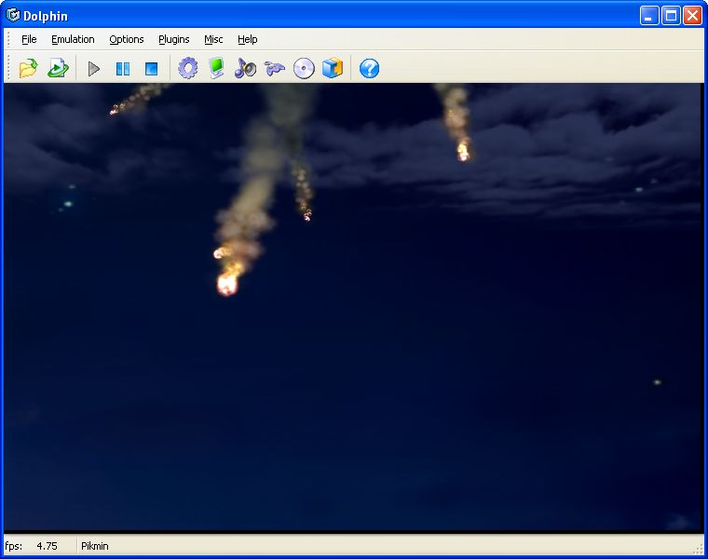This screenshot has width=708, height=559.
Task: Open audio DSP settings speaker icon
Action: [x=245, y=69]
